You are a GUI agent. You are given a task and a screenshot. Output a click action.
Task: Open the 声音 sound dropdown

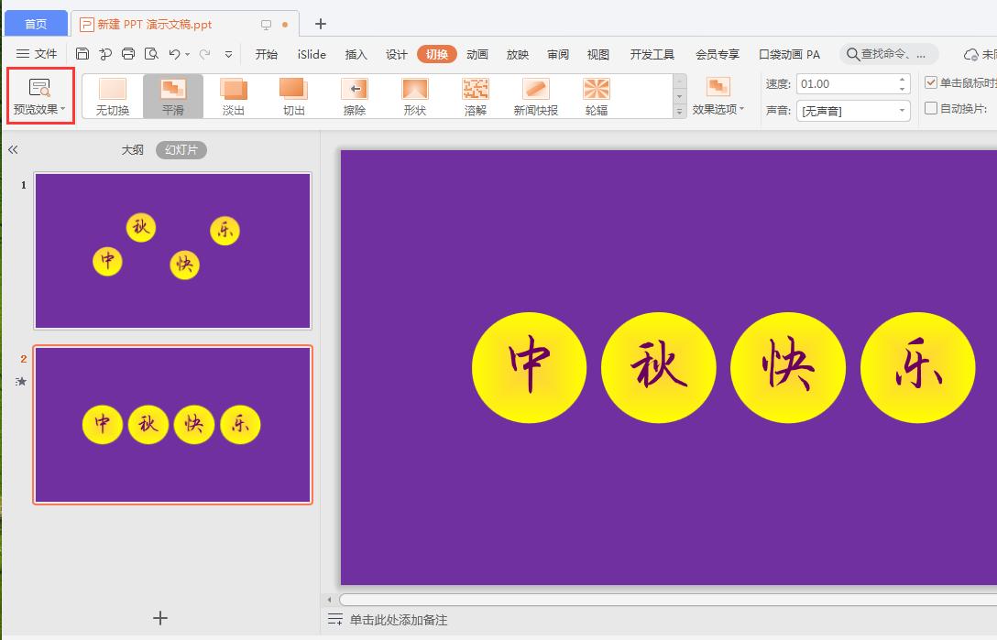[x=853, y=111]
